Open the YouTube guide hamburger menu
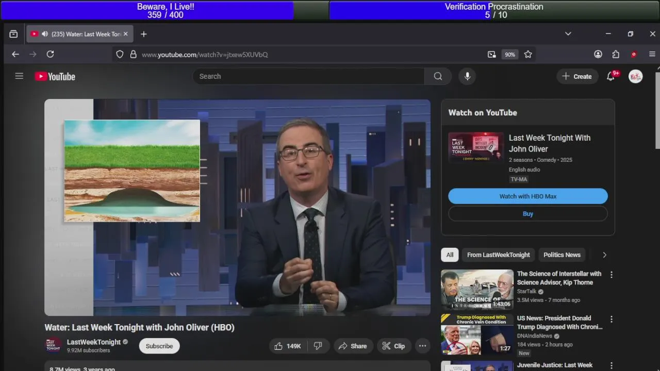This screenshot has height=371, width=660. point(19,76)
